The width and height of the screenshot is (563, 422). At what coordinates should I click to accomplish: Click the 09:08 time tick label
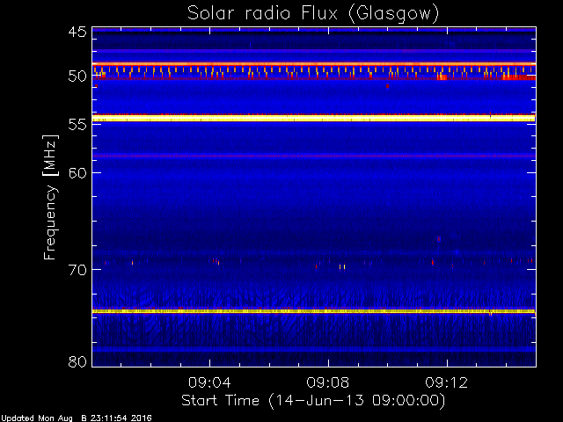328,382
